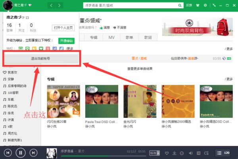Image resolution: width=238 pixels, height=159 pixels.
Task: Click the search magnifier icon
Action: click(x=180, y=6)
